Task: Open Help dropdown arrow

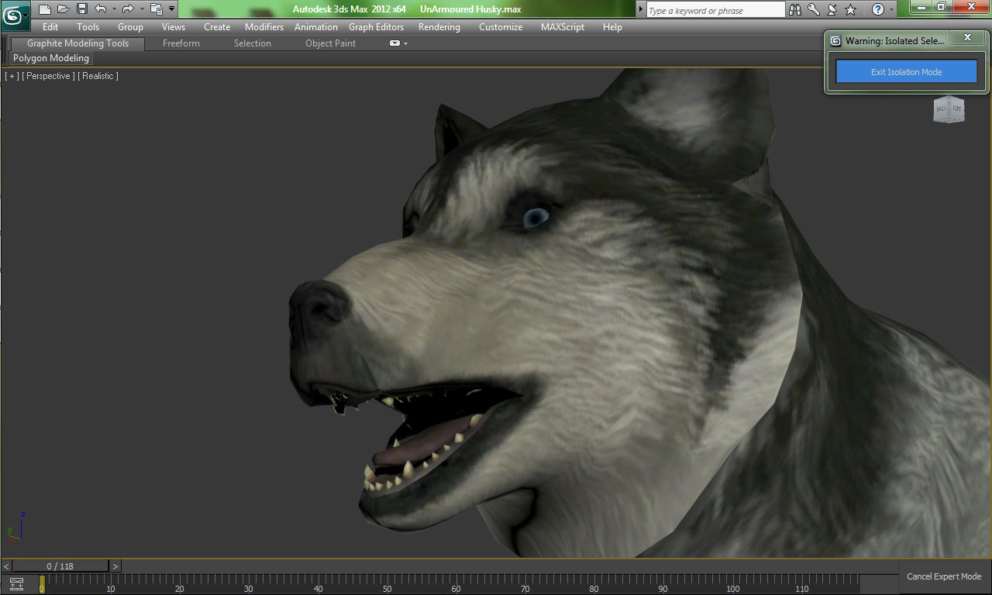Action: 891,9
